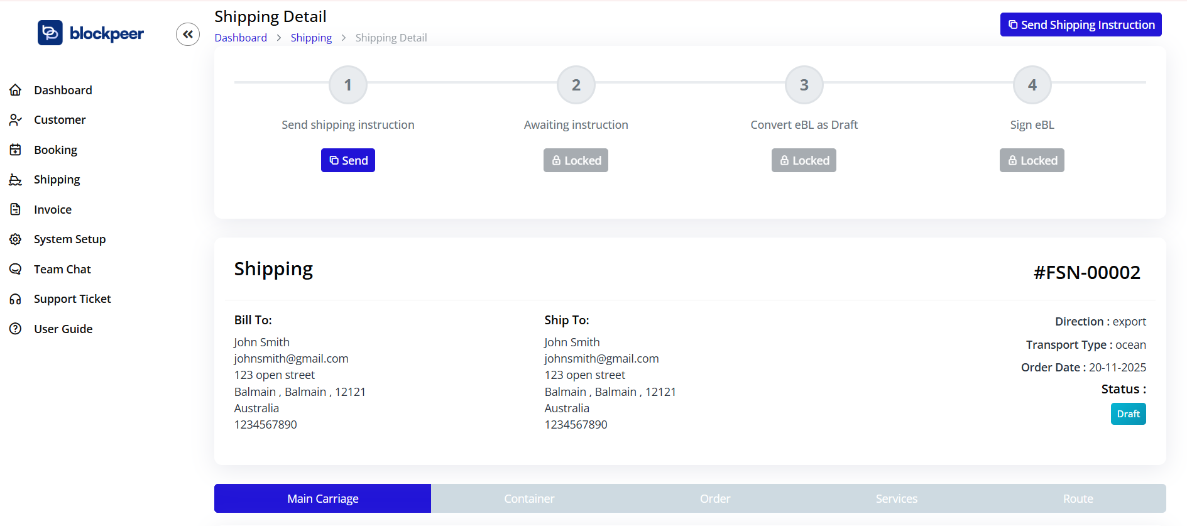Click the System Setup gear icon

[16, 239]
